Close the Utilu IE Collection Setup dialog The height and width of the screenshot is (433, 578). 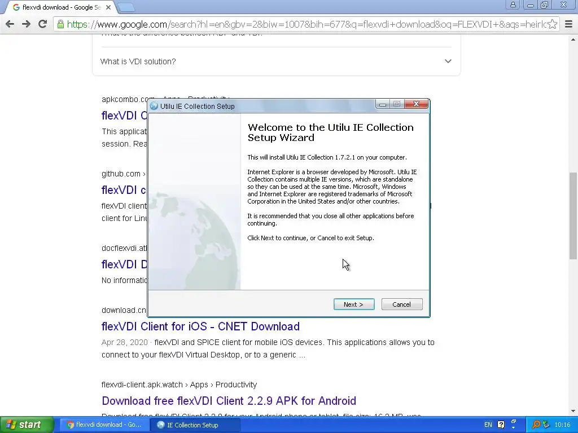416,104
